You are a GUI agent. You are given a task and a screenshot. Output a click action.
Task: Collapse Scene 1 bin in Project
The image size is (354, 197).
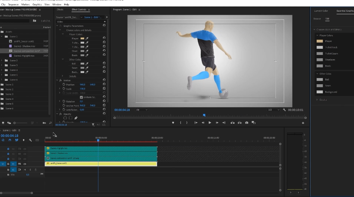coord(2,36)
